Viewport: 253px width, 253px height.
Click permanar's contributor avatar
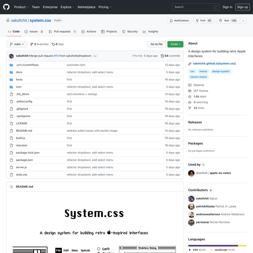click(x=191, y=222)
